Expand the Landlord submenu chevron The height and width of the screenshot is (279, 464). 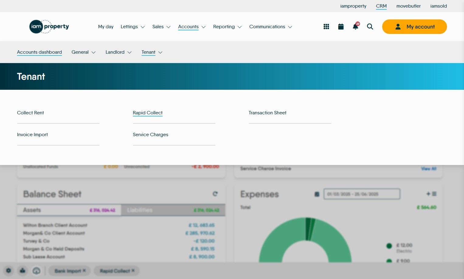click(130, 52)
